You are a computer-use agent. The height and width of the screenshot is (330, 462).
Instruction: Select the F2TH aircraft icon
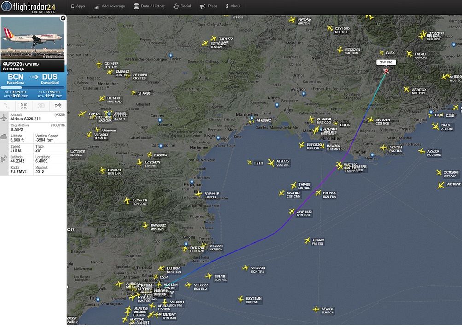pos(250,162)
